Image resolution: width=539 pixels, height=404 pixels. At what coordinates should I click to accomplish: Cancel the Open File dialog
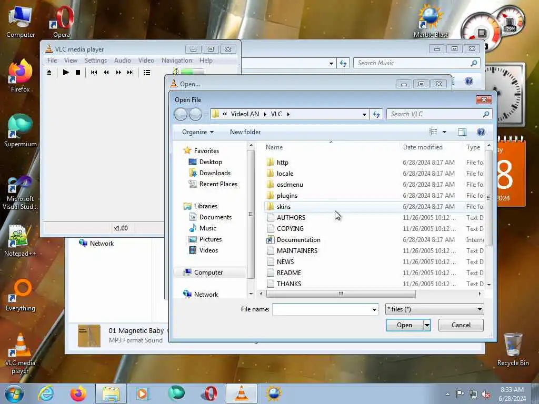[x=461, y=325]
